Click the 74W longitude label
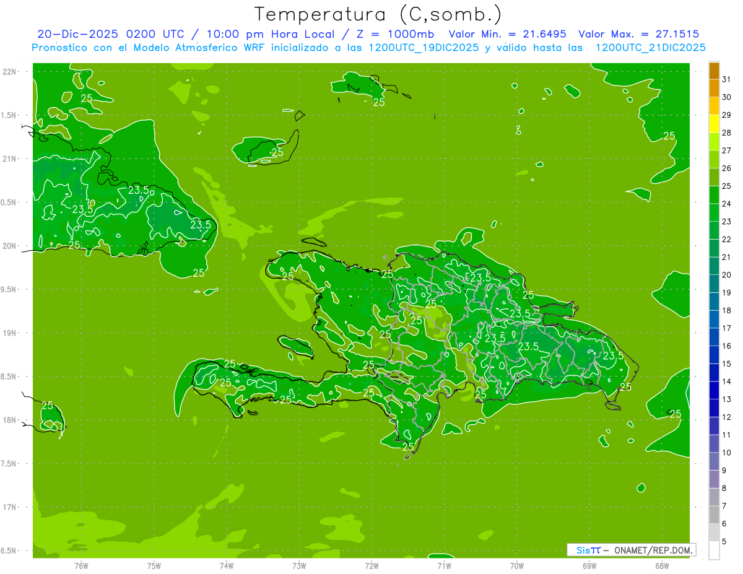Image resolution: width=743 pixels, height=574 pixels. pos(227,565)
